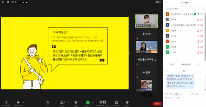Show more video thumbnails with the down arrow
Screen dimensions: 206x107
(147, 95)
